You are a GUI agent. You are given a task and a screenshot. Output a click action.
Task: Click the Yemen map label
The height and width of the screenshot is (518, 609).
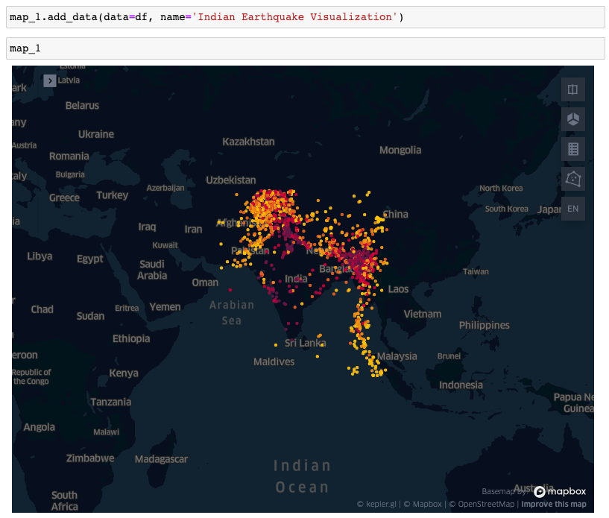pyautogui.click(x=165, y=307)
